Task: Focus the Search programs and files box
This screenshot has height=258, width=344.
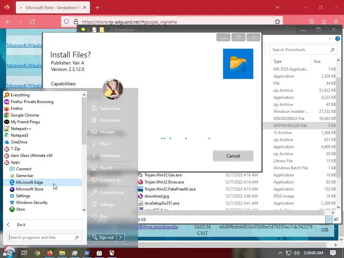Action: [x=45, y=238]
